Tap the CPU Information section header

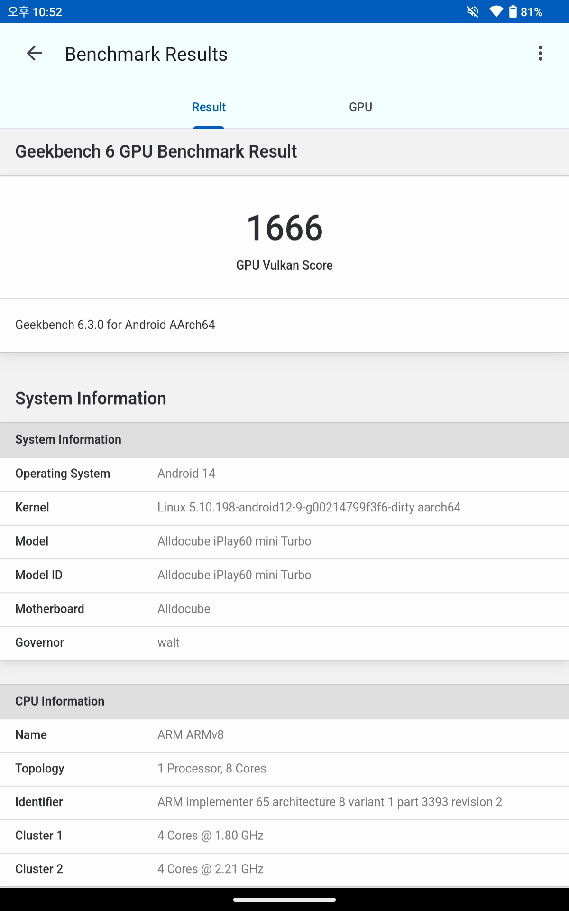[x=284, y=701]
